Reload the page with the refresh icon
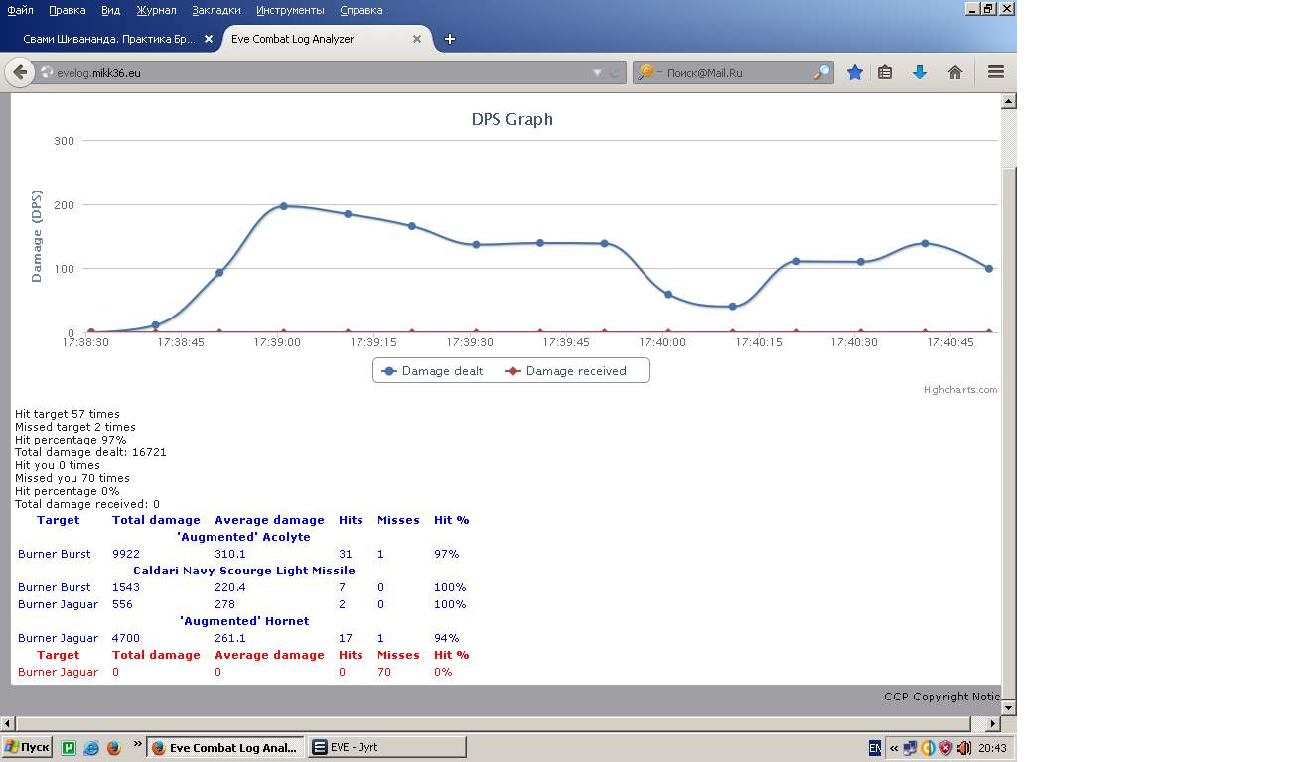The height and width of the screenshot is (762, 1291). pyautogui.click(x=615, y=72)
